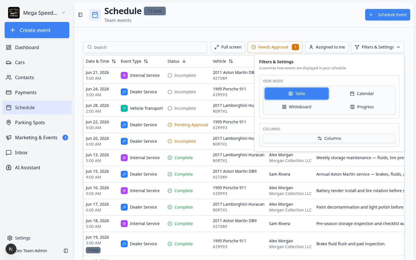Screen dimensions: 416x260
Task: Select Table view mode
Action: [297, 94]
